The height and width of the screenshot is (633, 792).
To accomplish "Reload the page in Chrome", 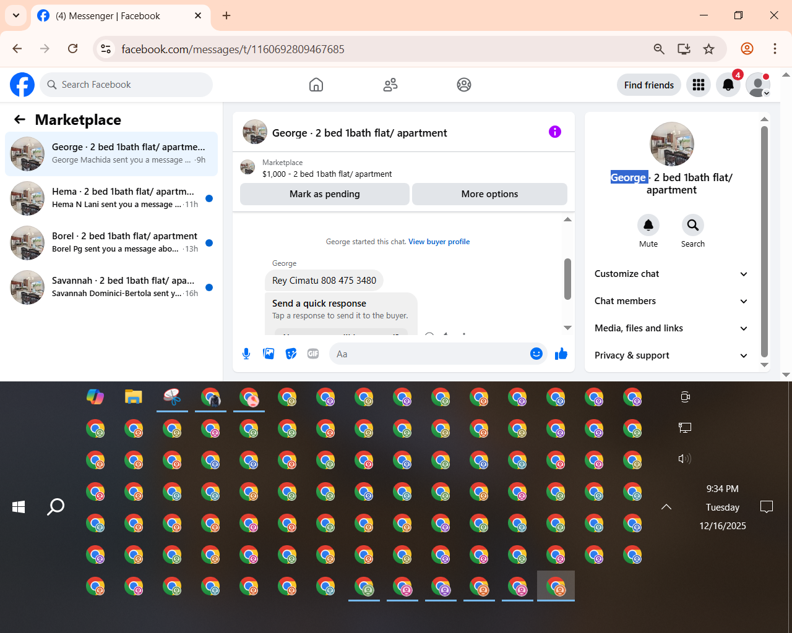I will pos(72,49).
